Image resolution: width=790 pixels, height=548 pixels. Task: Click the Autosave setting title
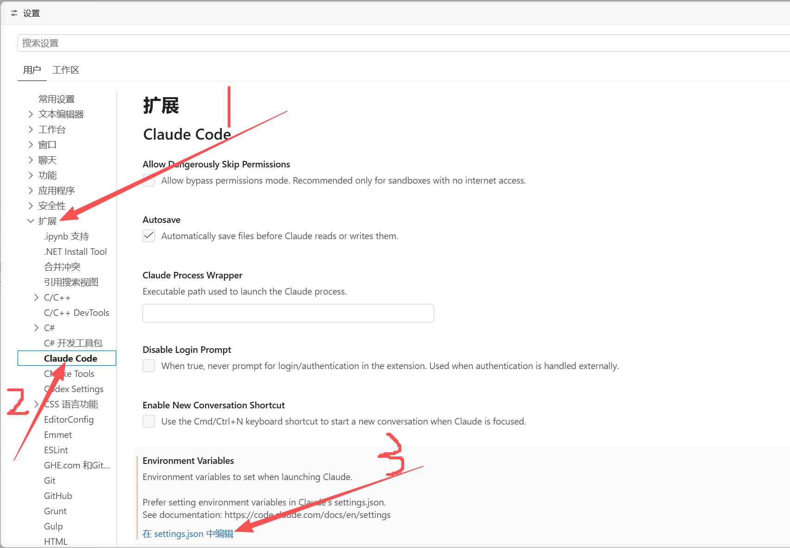(162, 220)
